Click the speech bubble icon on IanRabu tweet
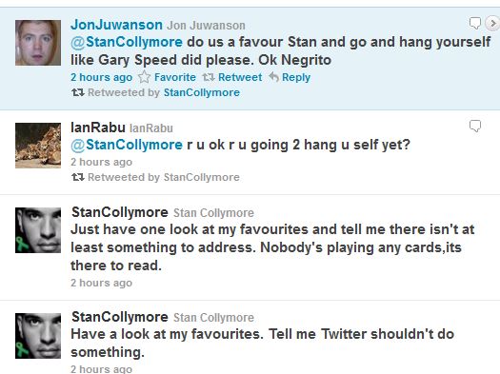This screenshot has height=374, width=500. [x=475, y=126]
